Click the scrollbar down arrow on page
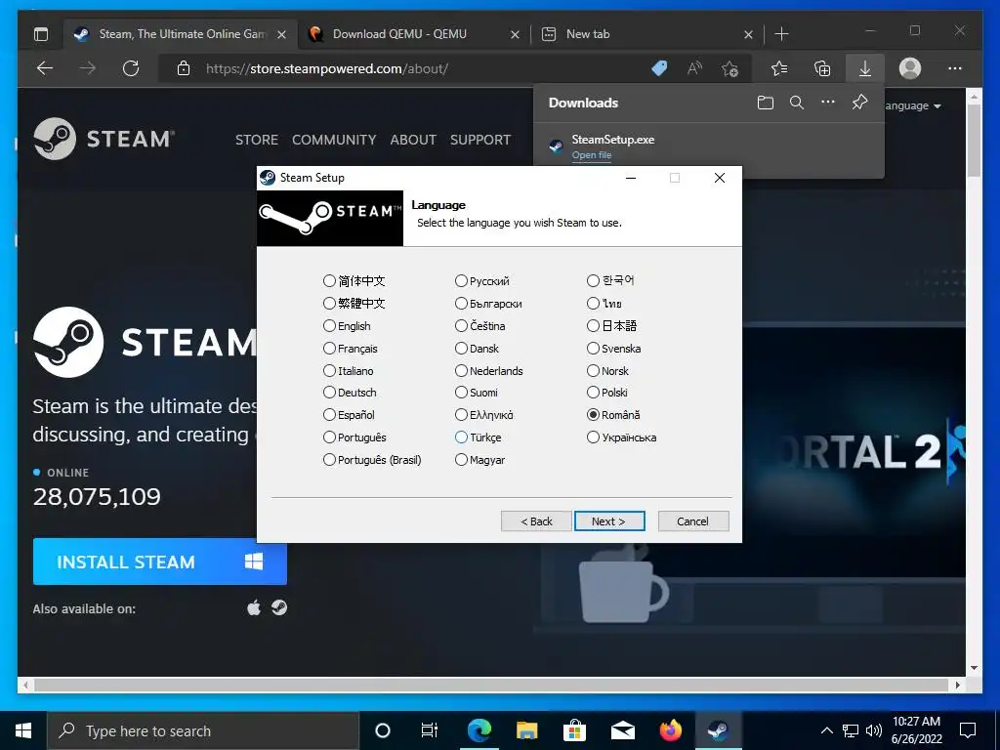 pos(974,668)
